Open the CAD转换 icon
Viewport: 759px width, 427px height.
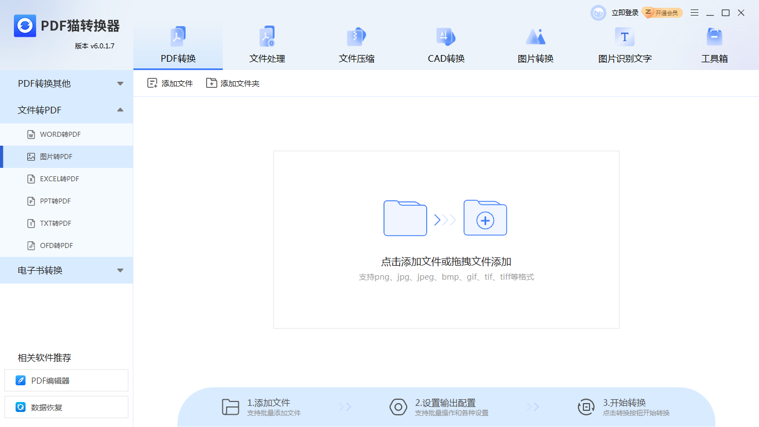[x=446, y=37]
